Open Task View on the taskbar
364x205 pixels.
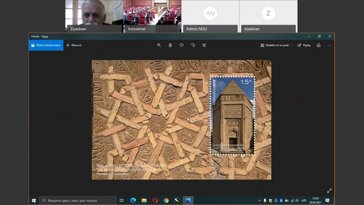pos(122,200)
